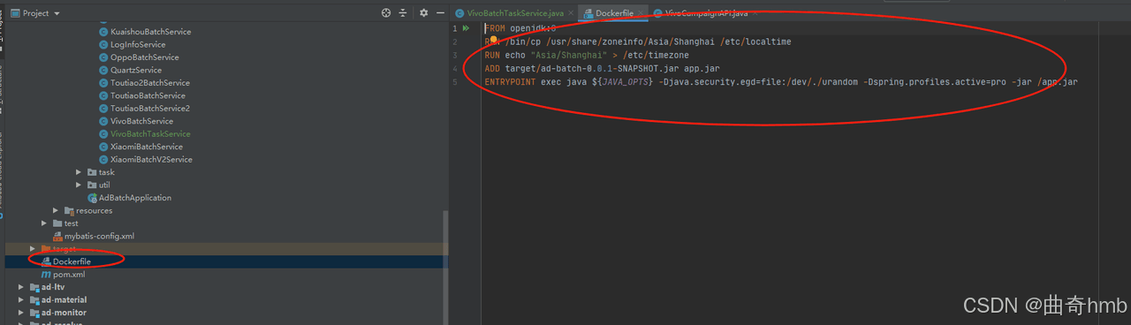Open Toutiao2BatchService class
1131x325 pixels.
click(x=150, y=83)
